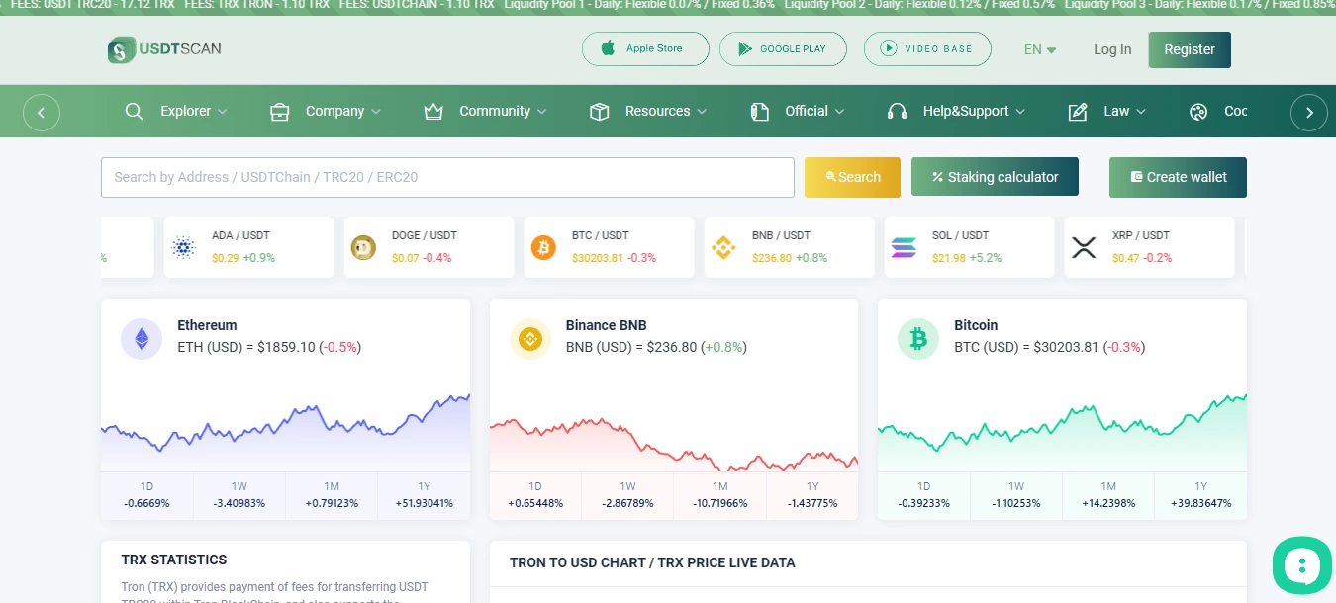Click the Help&Support headphones icon

[898, 112]
